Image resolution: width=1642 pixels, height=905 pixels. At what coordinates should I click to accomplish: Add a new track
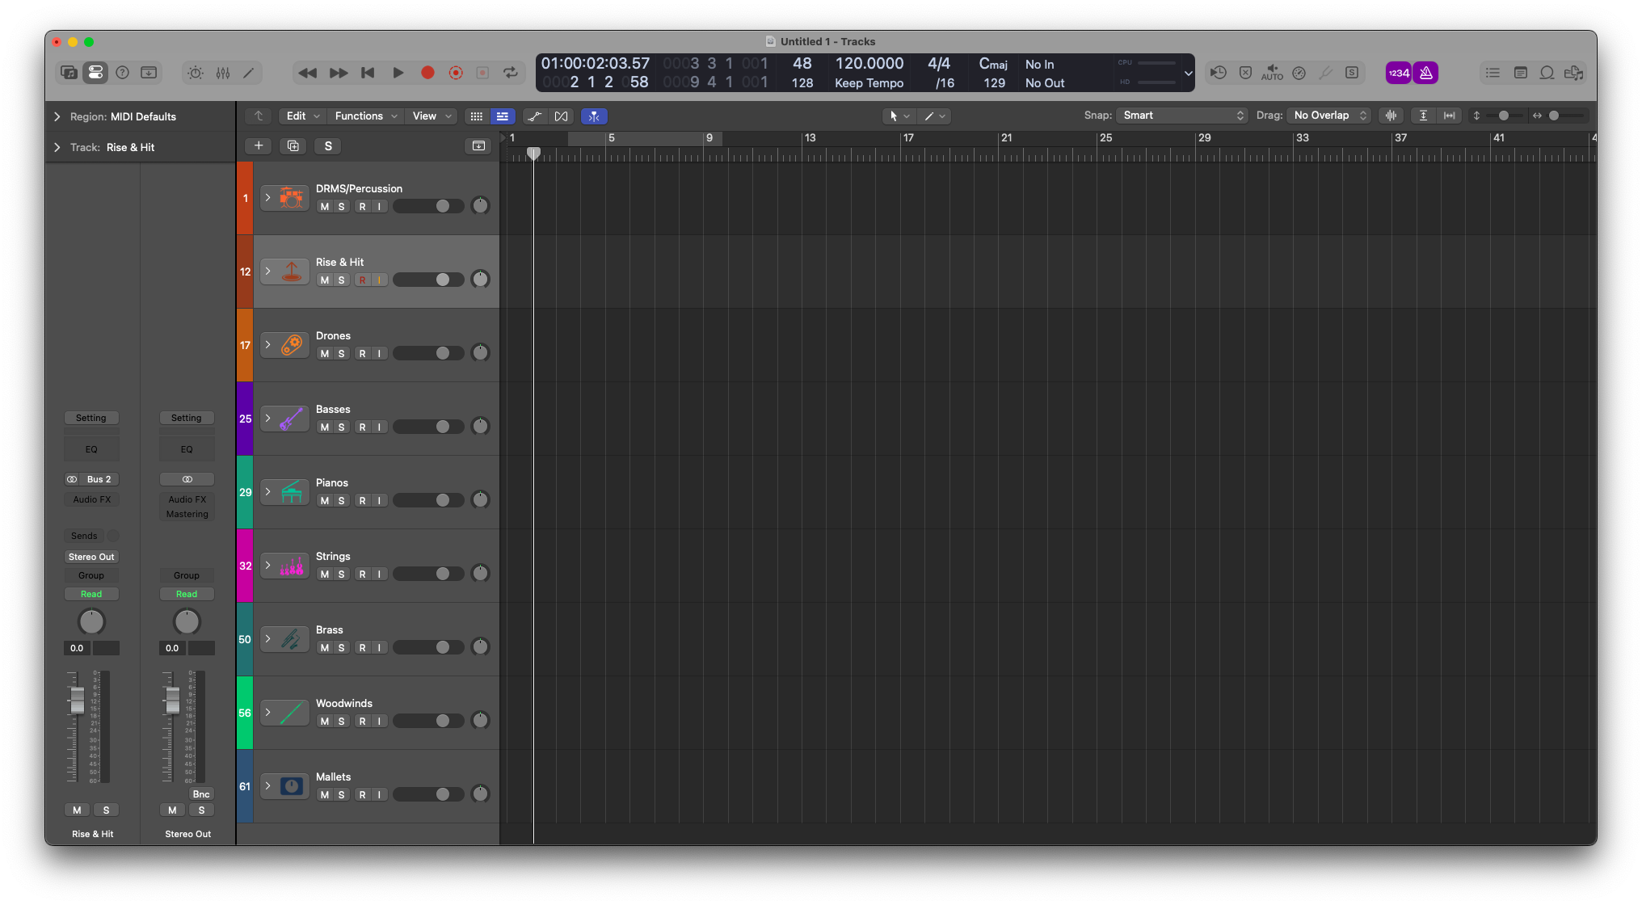click(259, 146)
